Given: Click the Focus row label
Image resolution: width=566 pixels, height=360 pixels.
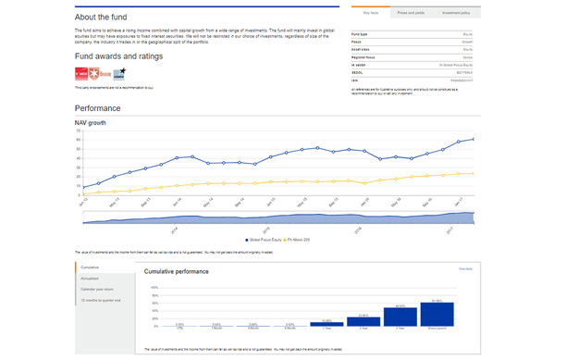Looking at the screenshot, I should point(356,42).
